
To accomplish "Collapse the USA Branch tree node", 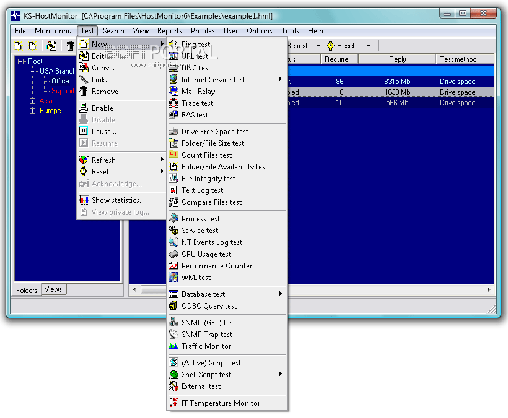I will (x=32, y=71).
